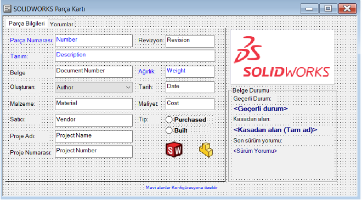This screenshot has width=362, height=200.
Task: Click the Mavi alanlar Konfigürasyona özeldir note
Action: pyautogui.click(x=182, y=187)
